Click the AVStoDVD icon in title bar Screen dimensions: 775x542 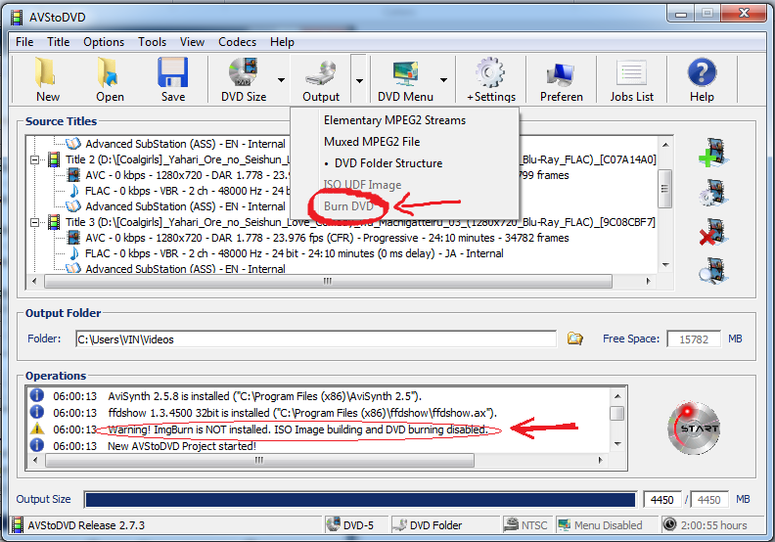click(x=18, y=18)
